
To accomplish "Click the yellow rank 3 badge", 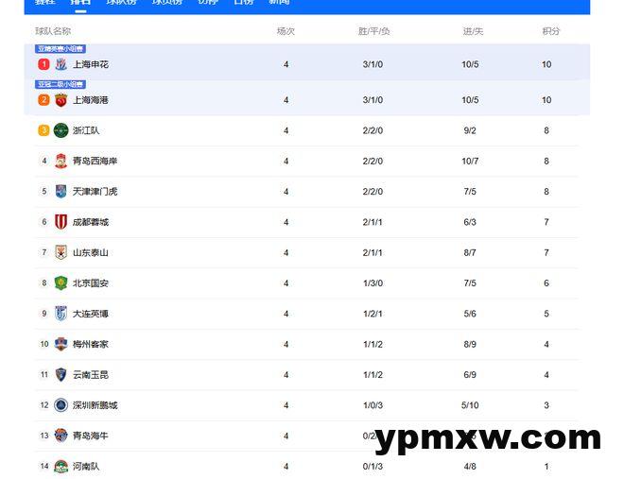I will pyautogui.click(x=43, y=130).
